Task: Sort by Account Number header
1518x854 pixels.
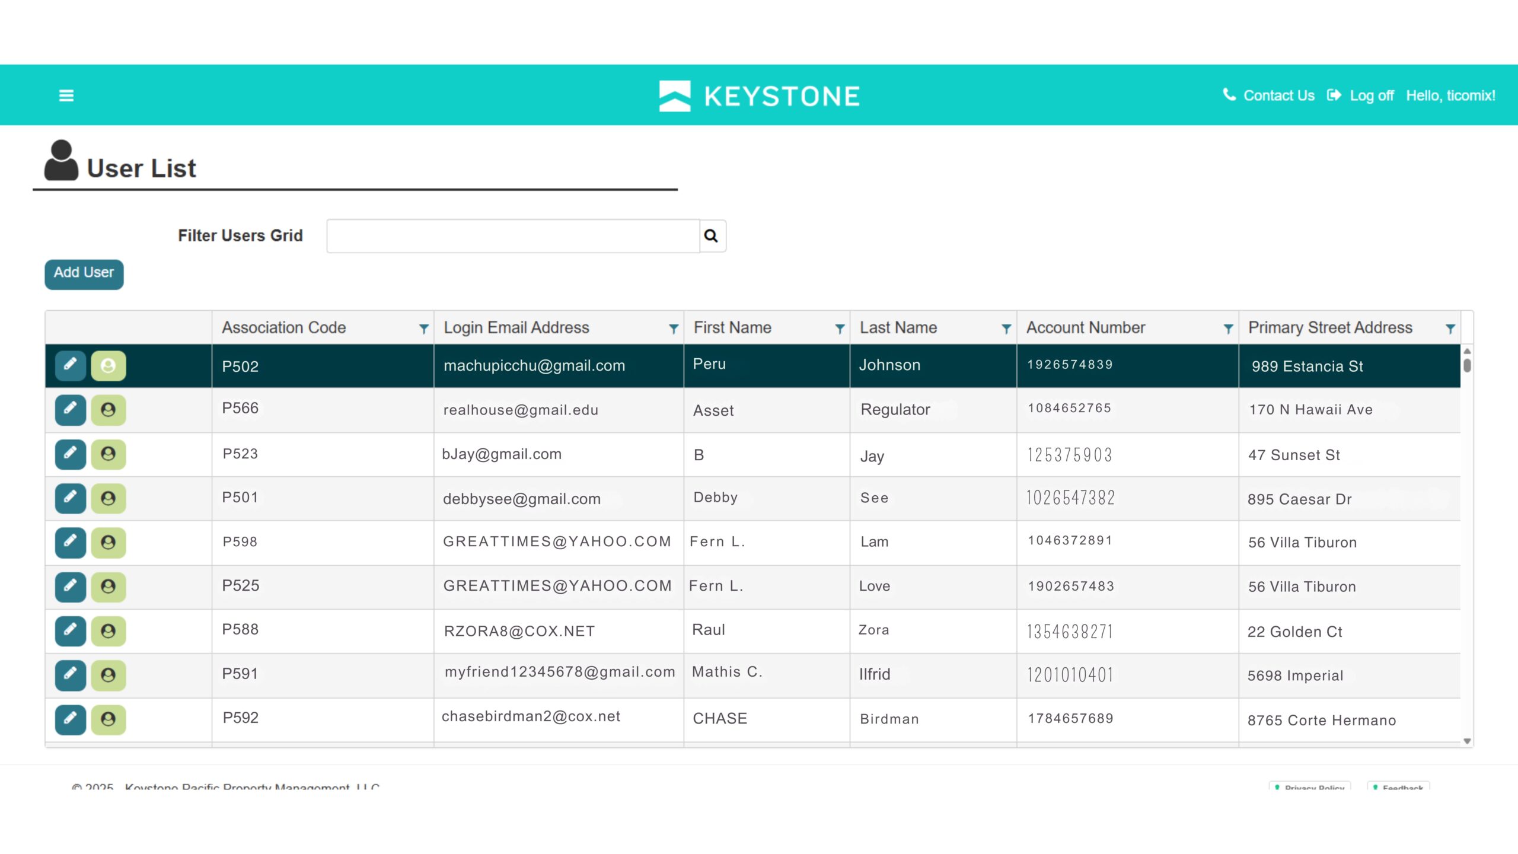Action: (1086, 327)
